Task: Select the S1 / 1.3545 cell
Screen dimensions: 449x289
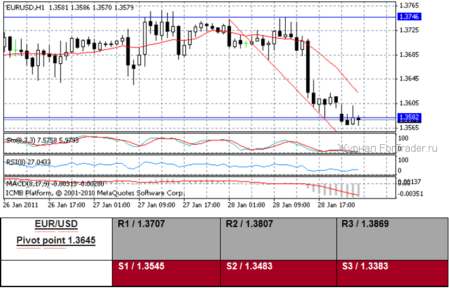Action: [166, 273]
